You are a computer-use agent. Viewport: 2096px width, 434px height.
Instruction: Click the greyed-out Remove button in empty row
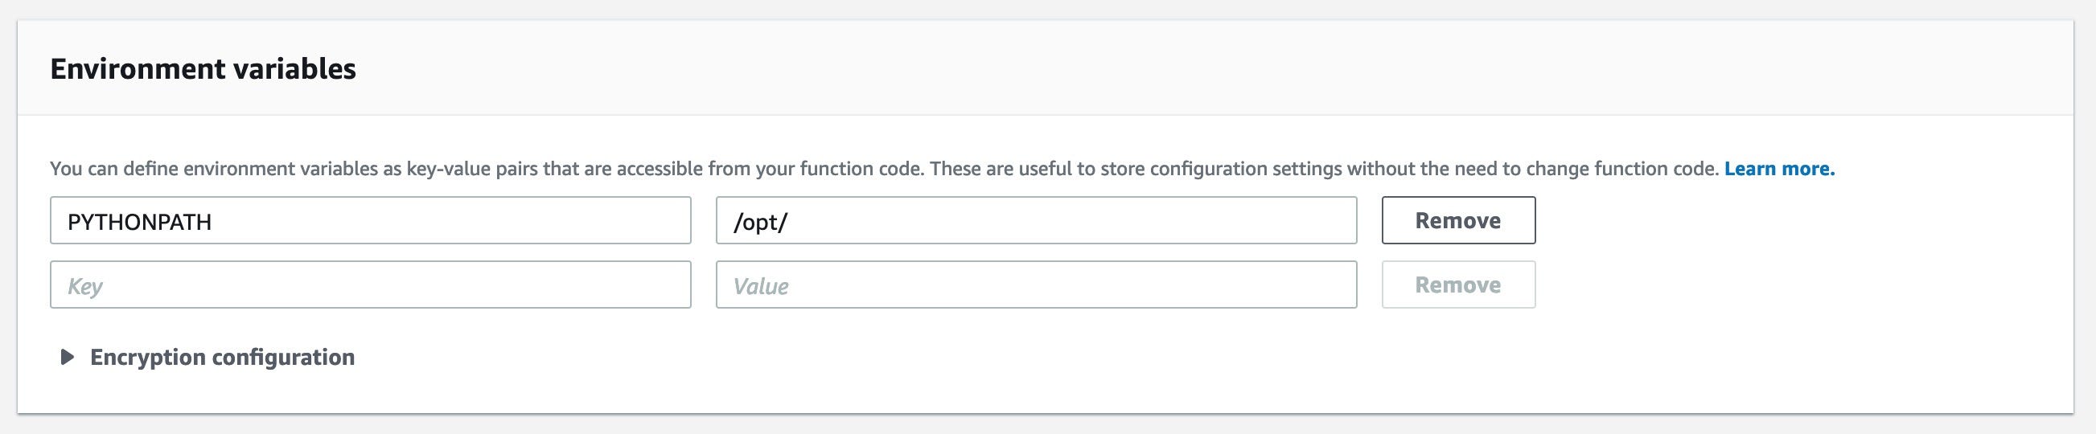pos(1457,285)
